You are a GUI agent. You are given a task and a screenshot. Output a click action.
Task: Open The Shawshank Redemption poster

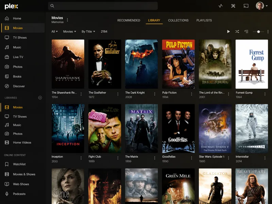point(68,64)
